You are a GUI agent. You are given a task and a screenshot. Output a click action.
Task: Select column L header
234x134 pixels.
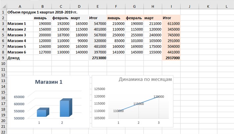(x=226, y=6)
